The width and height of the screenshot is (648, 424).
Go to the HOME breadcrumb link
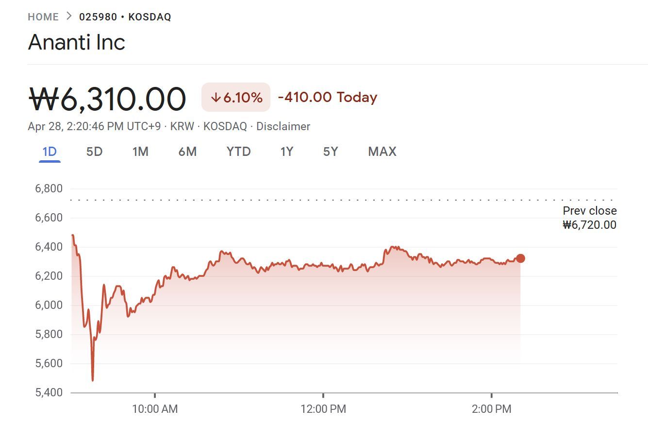coord(43,17)
